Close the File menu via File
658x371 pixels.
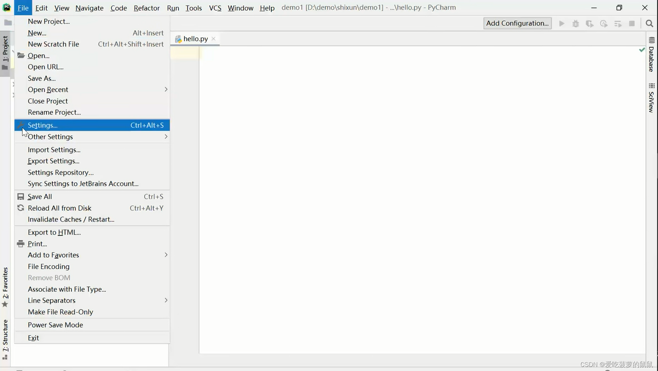(23, 8)
